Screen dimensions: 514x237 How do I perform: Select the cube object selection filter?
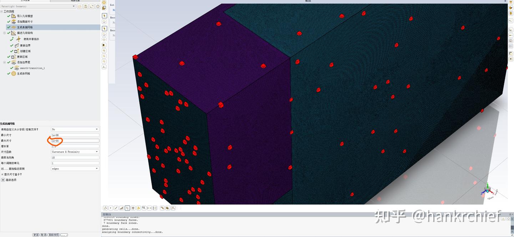(x=133, y=208)
